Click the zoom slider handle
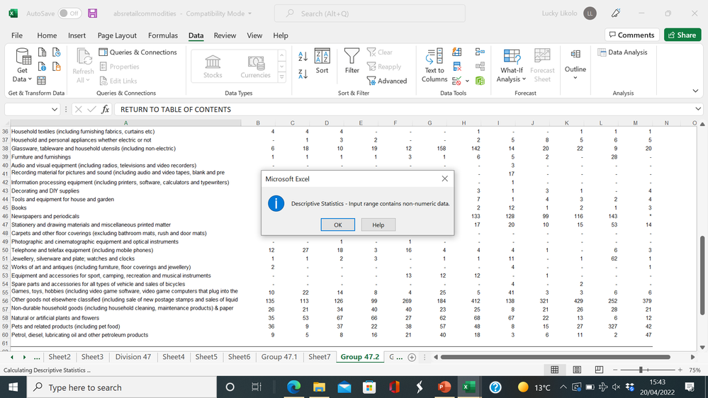708x398 pixels. click(x=640, y=370)
